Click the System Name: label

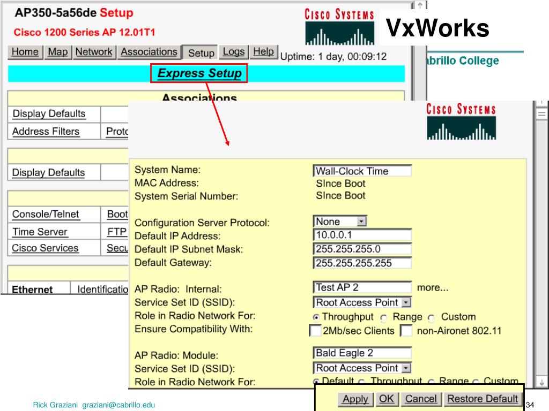(167, 170)
